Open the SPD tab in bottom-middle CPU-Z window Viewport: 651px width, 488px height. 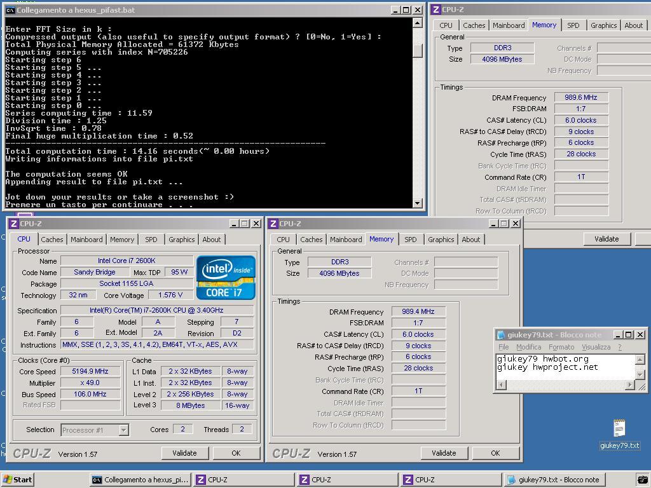coord(411,240)
